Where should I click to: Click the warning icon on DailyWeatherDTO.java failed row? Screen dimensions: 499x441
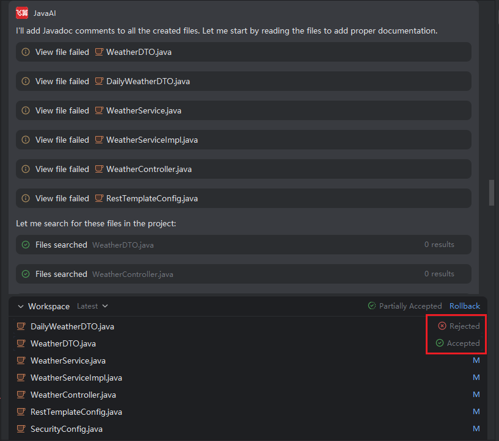(x=26, y=81)
